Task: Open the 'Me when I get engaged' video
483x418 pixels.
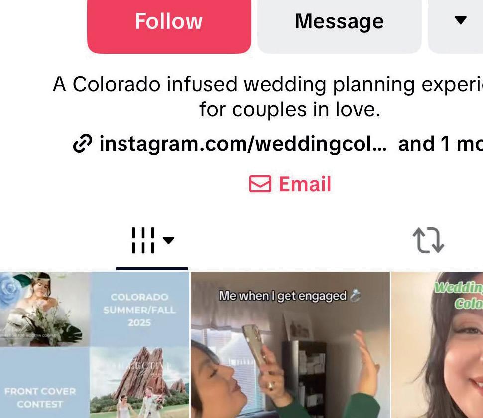Action: 290,345
